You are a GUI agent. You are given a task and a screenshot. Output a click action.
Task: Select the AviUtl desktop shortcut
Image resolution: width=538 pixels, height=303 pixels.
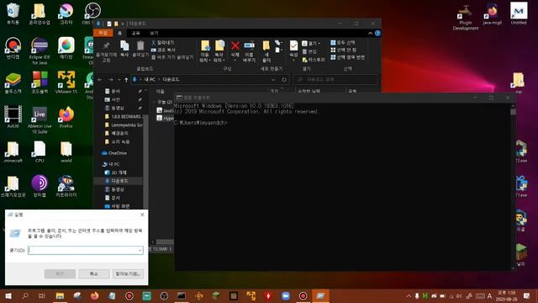coord(13,117)
